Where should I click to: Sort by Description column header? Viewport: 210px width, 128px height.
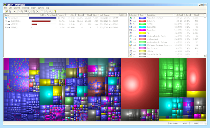point(159,15)
